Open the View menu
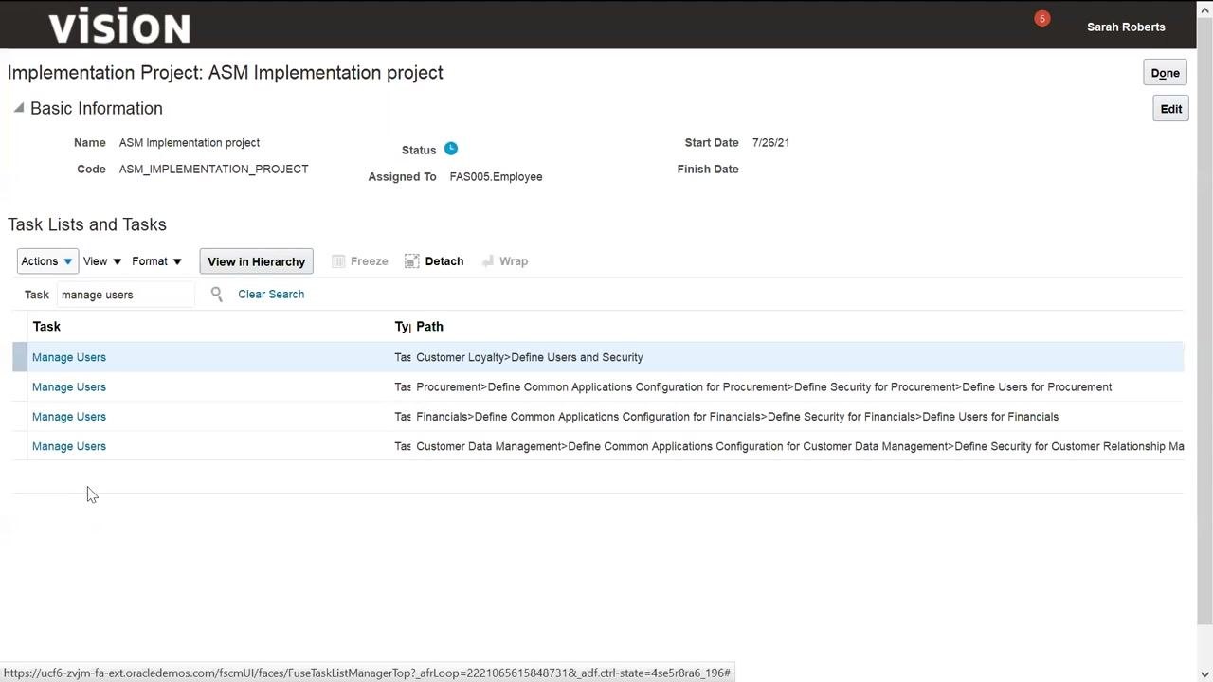Viewport: 1213px width, 682px height. [102, 261]
